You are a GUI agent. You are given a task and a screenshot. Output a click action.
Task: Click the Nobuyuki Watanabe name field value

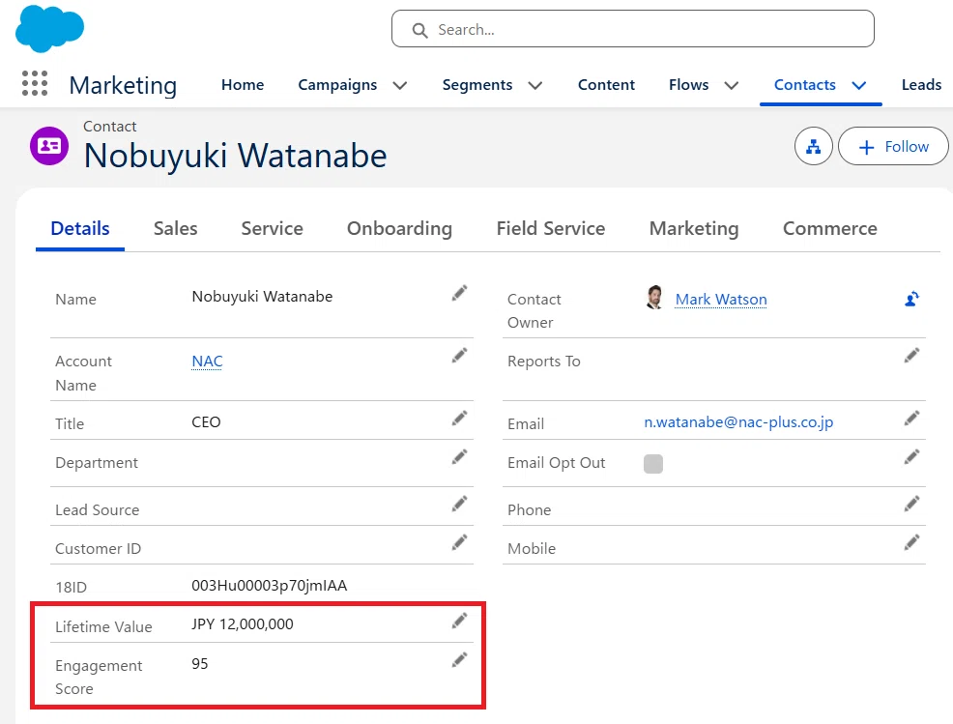pyautogui.click(x=262, y=296)
